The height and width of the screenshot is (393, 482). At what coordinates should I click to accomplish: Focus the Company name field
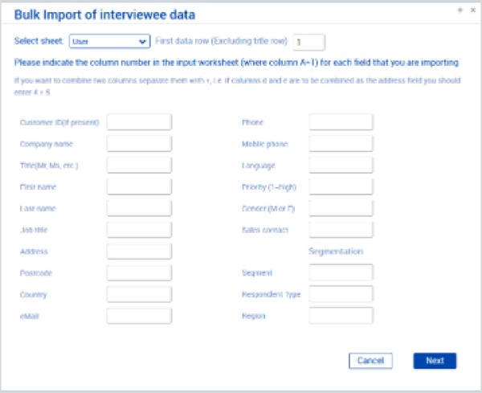[x=139, y=144]
